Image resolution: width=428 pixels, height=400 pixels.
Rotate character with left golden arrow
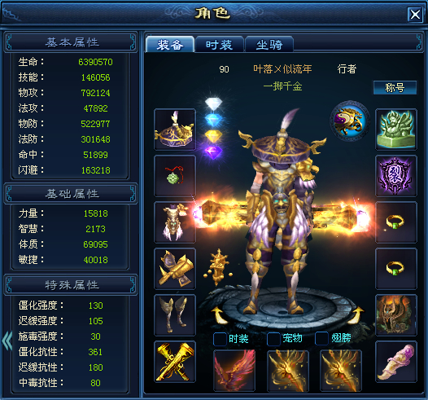pos(219,315)
